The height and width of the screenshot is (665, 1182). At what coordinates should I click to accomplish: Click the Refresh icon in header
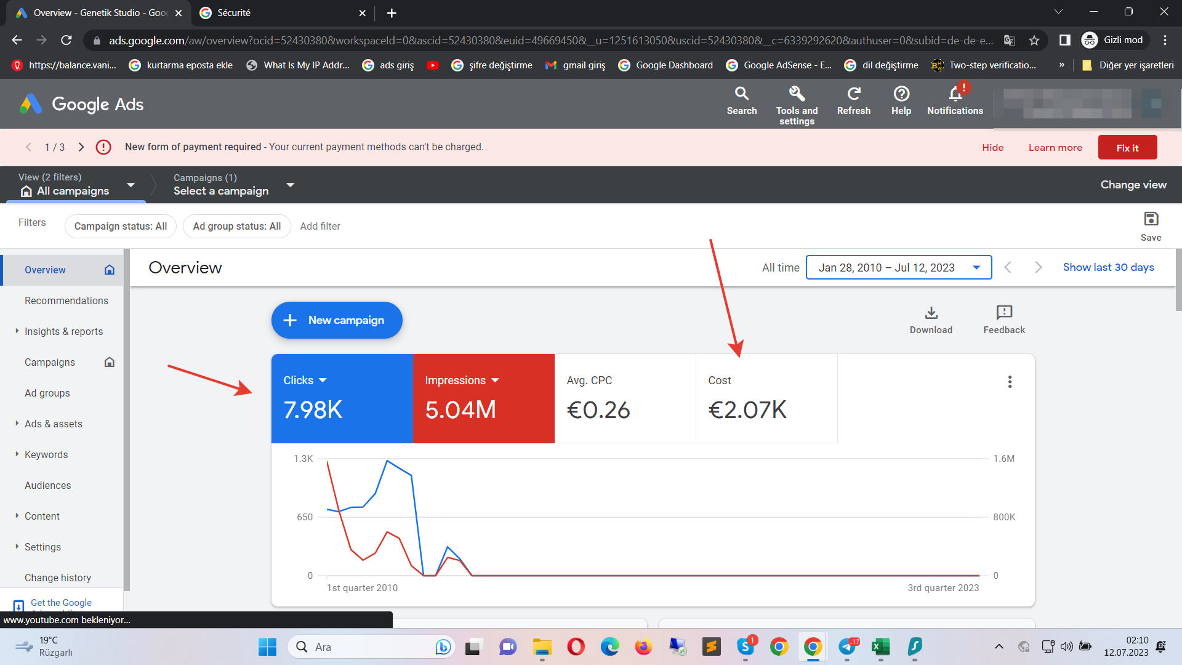click(x=854, y=101)
